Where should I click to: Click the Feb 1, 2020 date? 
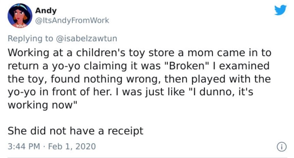pos(72,146)
